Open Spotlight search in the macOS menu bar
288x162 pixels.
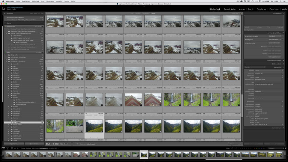point(281,1)
